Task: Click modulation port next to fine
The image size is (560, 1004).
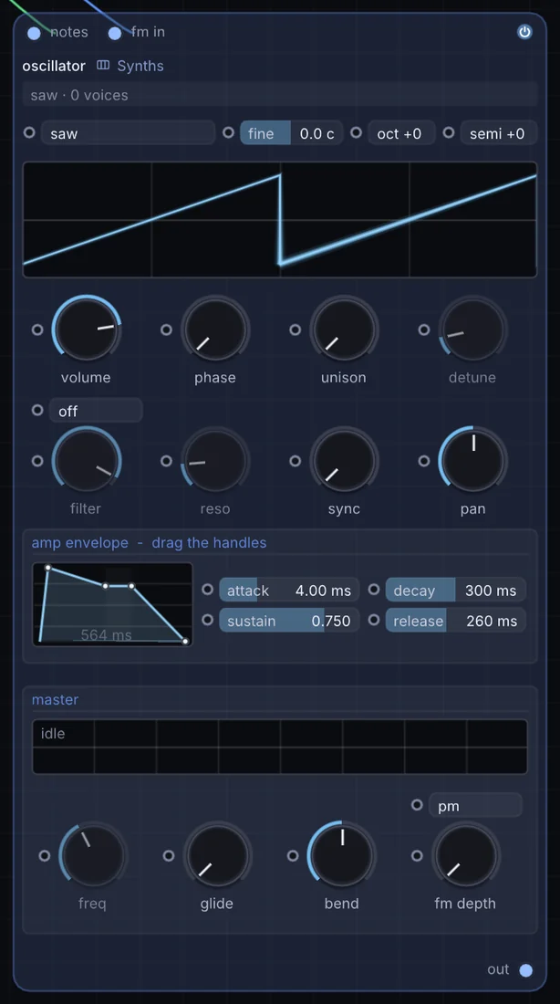Action: pos(229,132)
